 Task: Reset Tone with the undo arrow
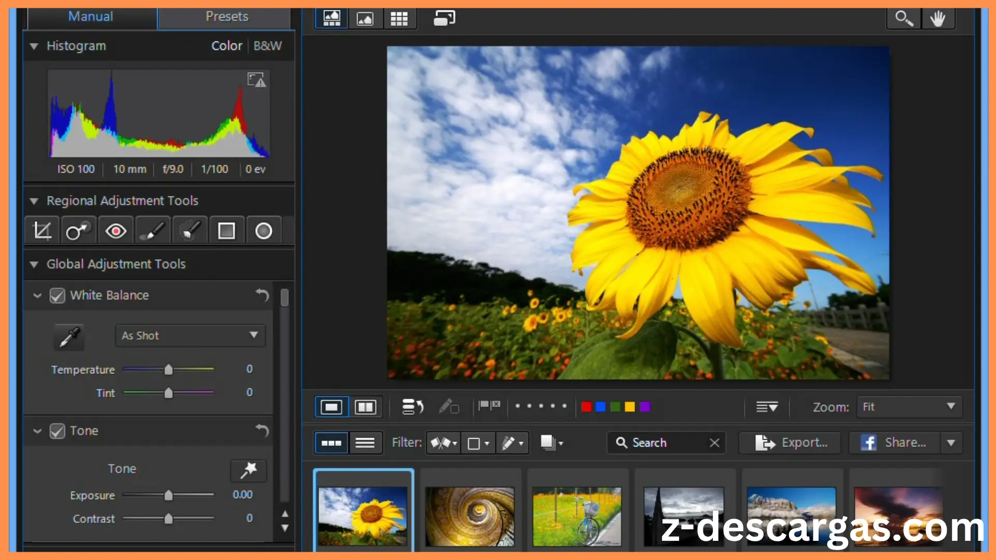262,430
